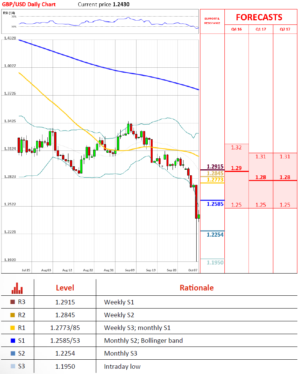300x374 pixels.
Task: Click the Q4 16 median forecast 1.29
Action: pyautogui.click(x=236, y=168)
